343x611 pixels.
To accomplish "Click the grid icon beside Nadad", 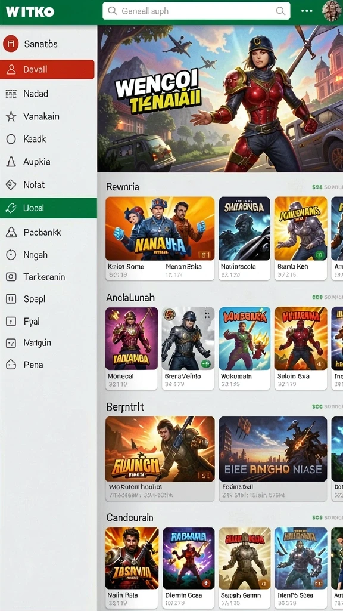I will (11, 94).
